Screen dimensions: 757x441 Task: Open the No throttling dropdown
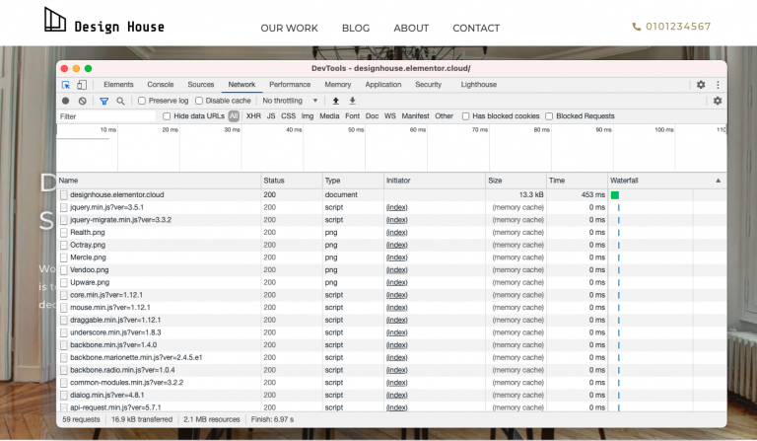pyautogui.click(x=290, y=101)
